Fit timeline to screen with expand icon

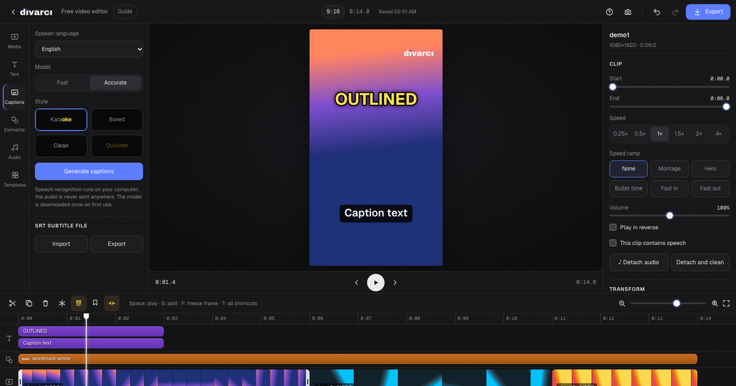[x=726, y=303]
